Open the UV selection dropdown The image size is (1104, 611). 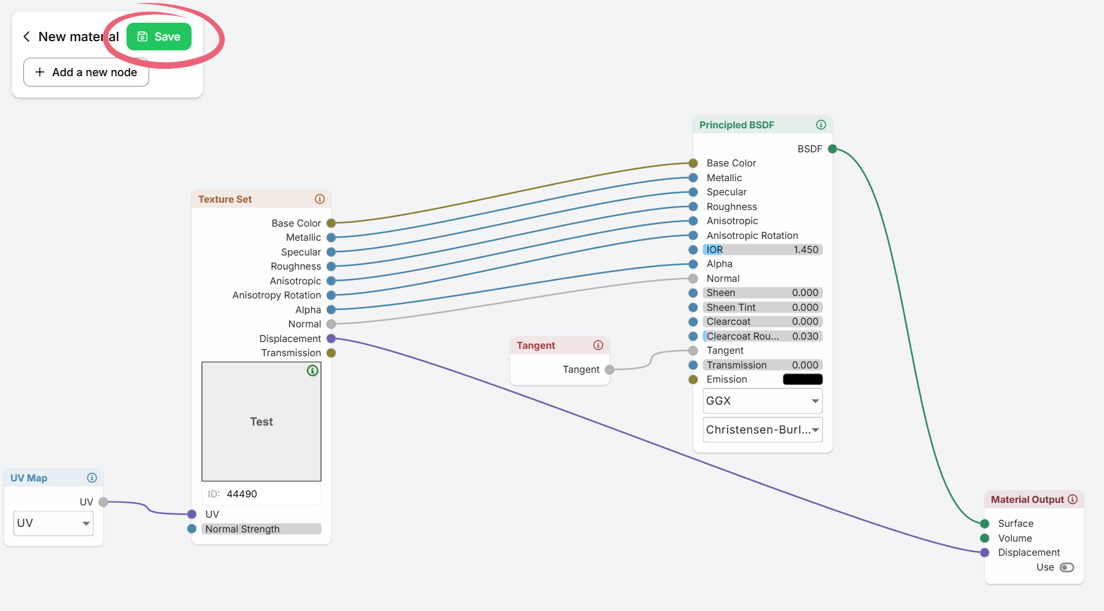point(53,523)
